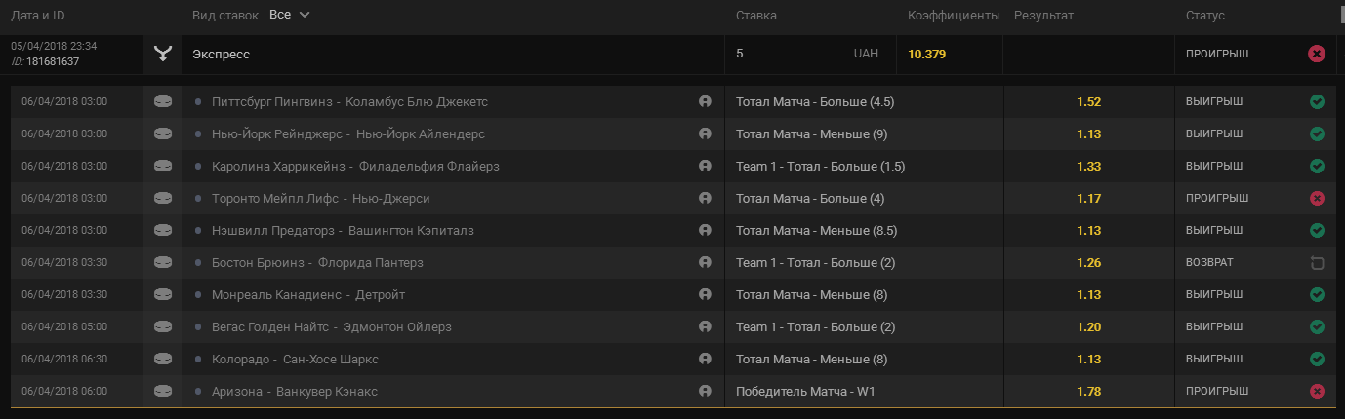Viewport: 1345px width, 419px height.
Task: Open Нью-Йорк Рейнджерс - Нью-Йорк Айлендерс match
Action: tap(348, 133)
